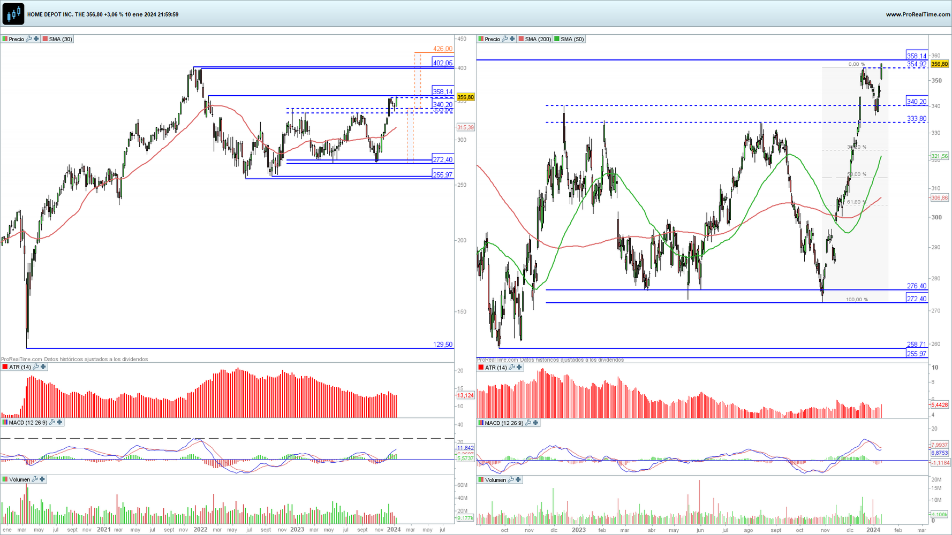
Task: Click the 426,00 orange price label
Action: pos(443,49)
